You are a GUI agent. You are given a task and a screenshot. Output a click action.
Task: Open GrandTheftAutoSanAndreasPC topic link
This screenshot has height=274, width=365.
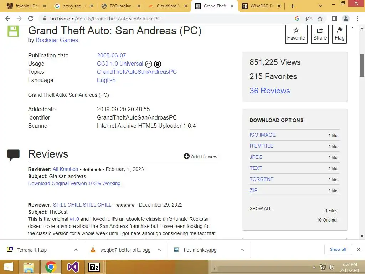pyautogui.click(x=137, y=72)
